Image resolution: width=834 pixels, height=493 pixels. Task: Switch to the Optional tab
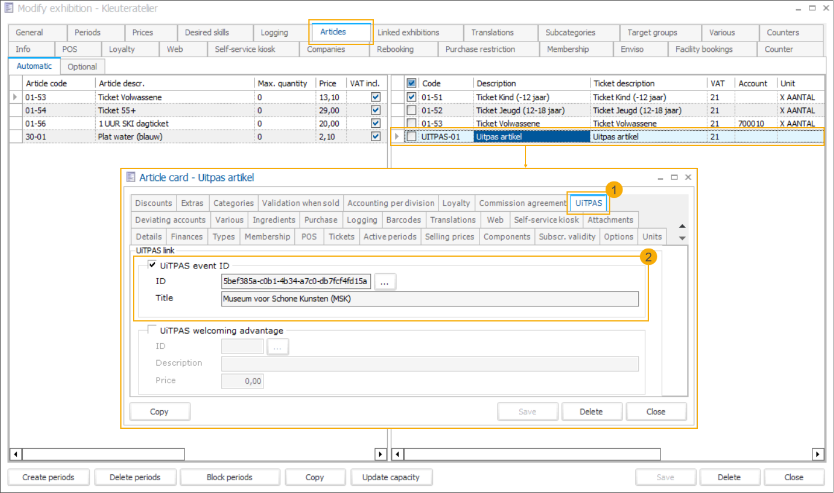[x=82, y=67]
